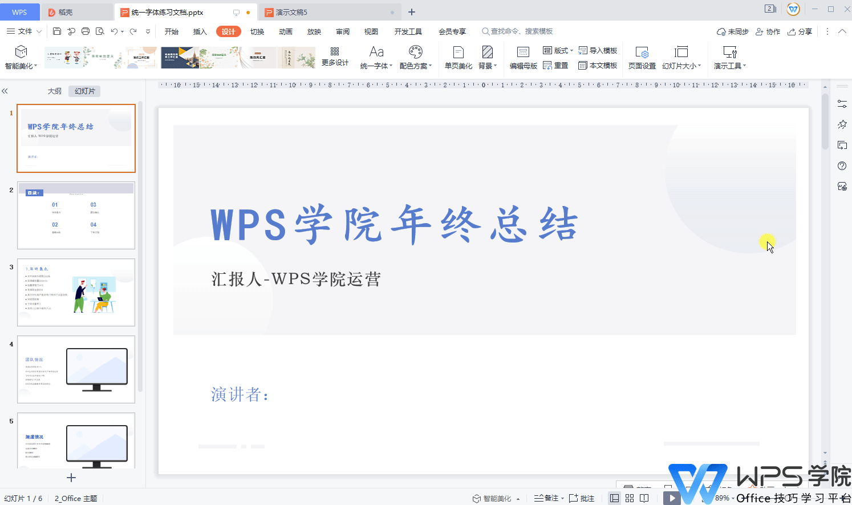
Task: Click the Undo arrow icon
Action: tap(114, 31)
